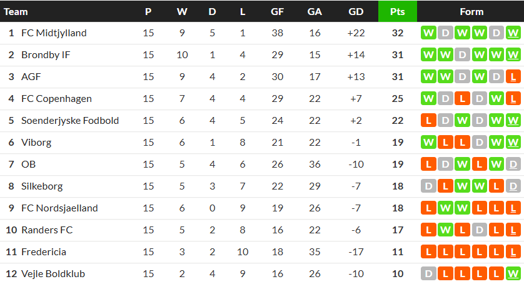Image resolution: width=524 pixels, height=289 pixels.
Task: Click Vejle Boldklub's win form badge
Action: tap(513, 274)
